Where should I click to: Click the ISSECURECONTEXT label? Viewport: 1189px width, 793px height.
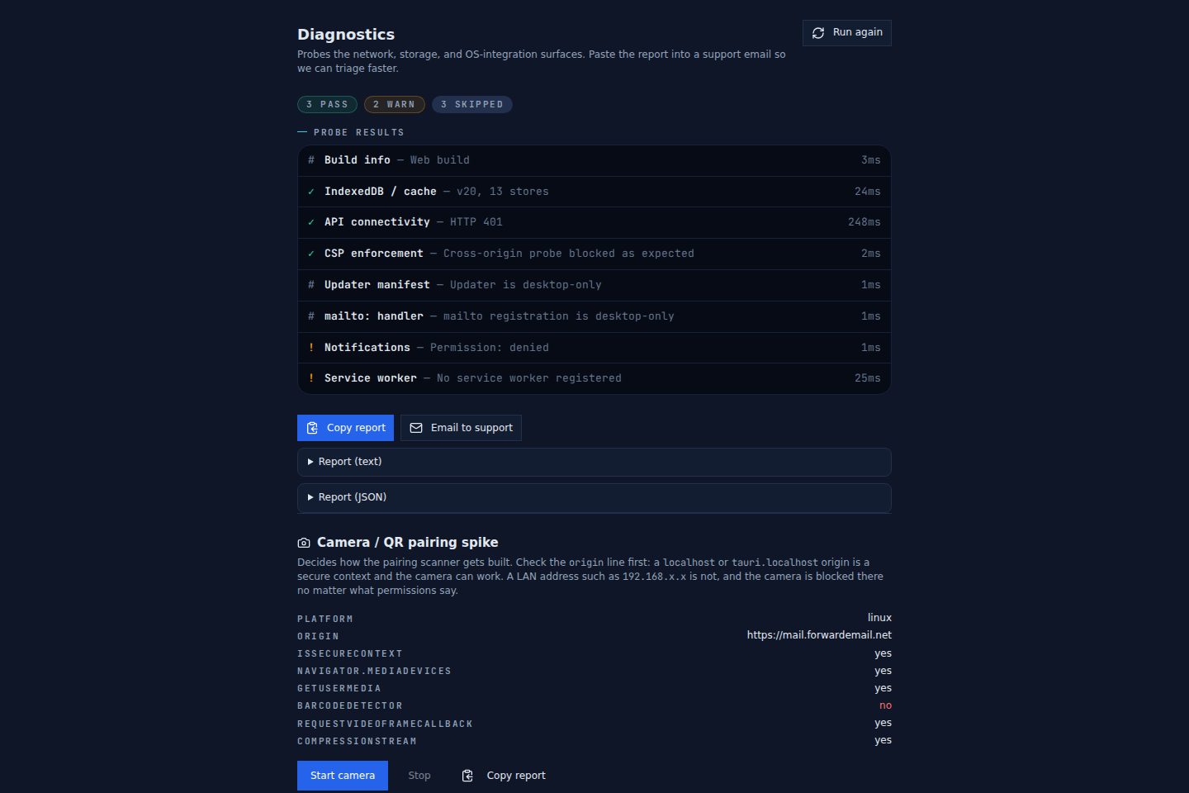pos(350,653)
